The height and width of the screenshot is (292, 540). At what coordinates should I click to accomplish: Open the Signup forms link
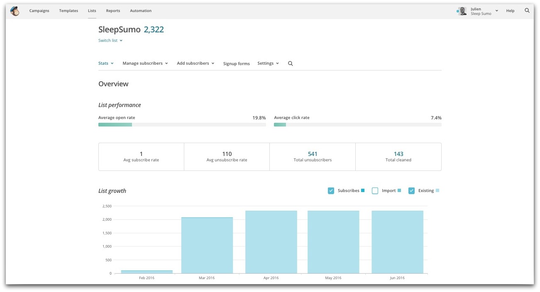pyautogui.click(x=237, y=64)
